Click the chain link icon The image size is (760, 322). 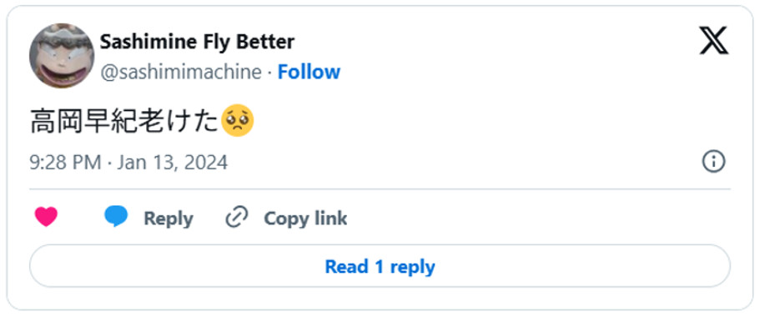237,217
